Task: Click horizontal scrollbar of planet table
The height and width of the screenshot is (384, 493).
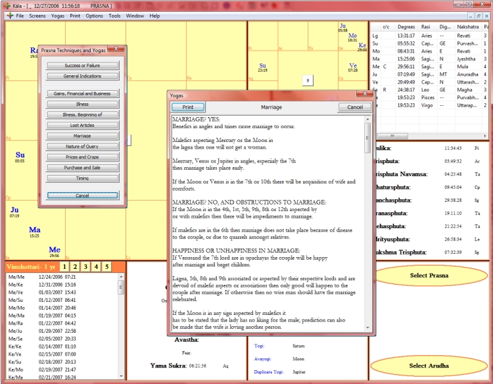Action: 392,136
